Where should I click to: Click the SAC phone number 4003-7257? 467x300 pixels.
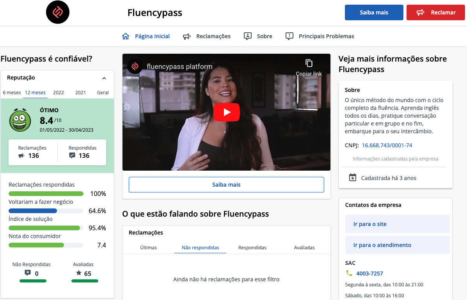coord(369,273)
